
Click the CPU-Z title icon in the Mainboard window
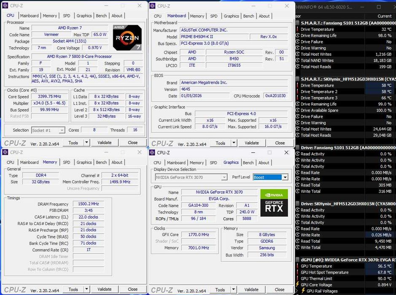click(152, 6)
